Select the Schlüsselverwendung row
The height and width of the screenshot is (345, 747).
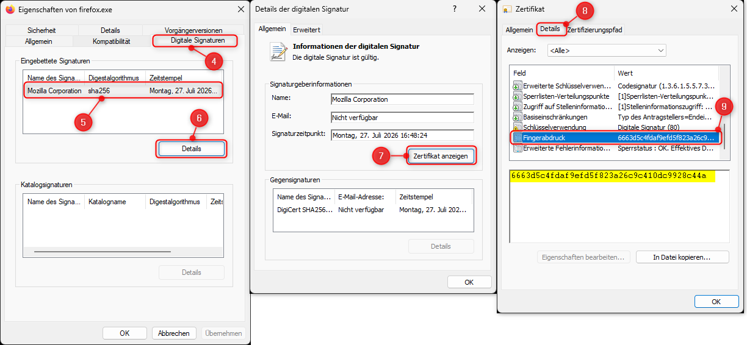[x=615, y=127]
